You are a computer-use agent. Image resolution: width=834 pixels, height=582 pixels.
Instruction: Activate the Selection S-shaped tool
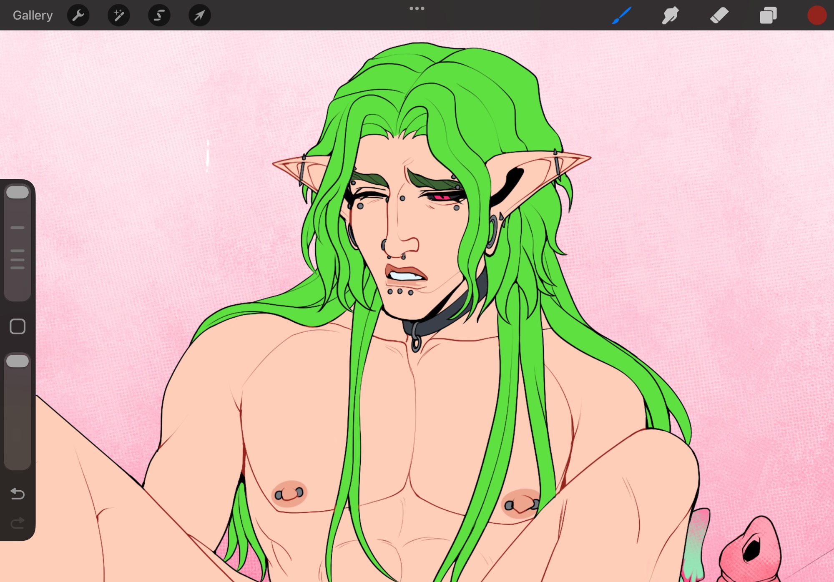tap(159, 15)
